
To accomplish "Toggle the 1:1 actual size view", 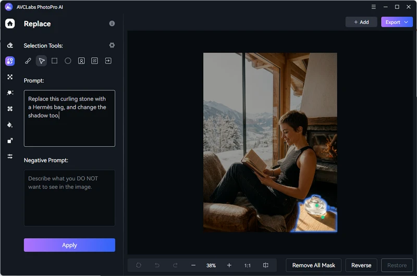I will [x=248, y=266].
